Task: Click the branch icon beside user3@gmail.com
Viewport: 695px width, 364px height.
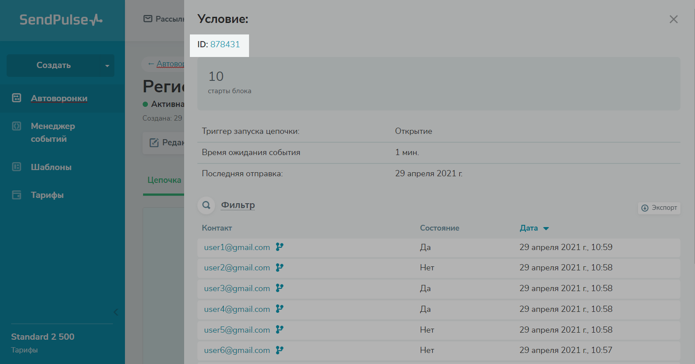Action: tap(280, 288)
